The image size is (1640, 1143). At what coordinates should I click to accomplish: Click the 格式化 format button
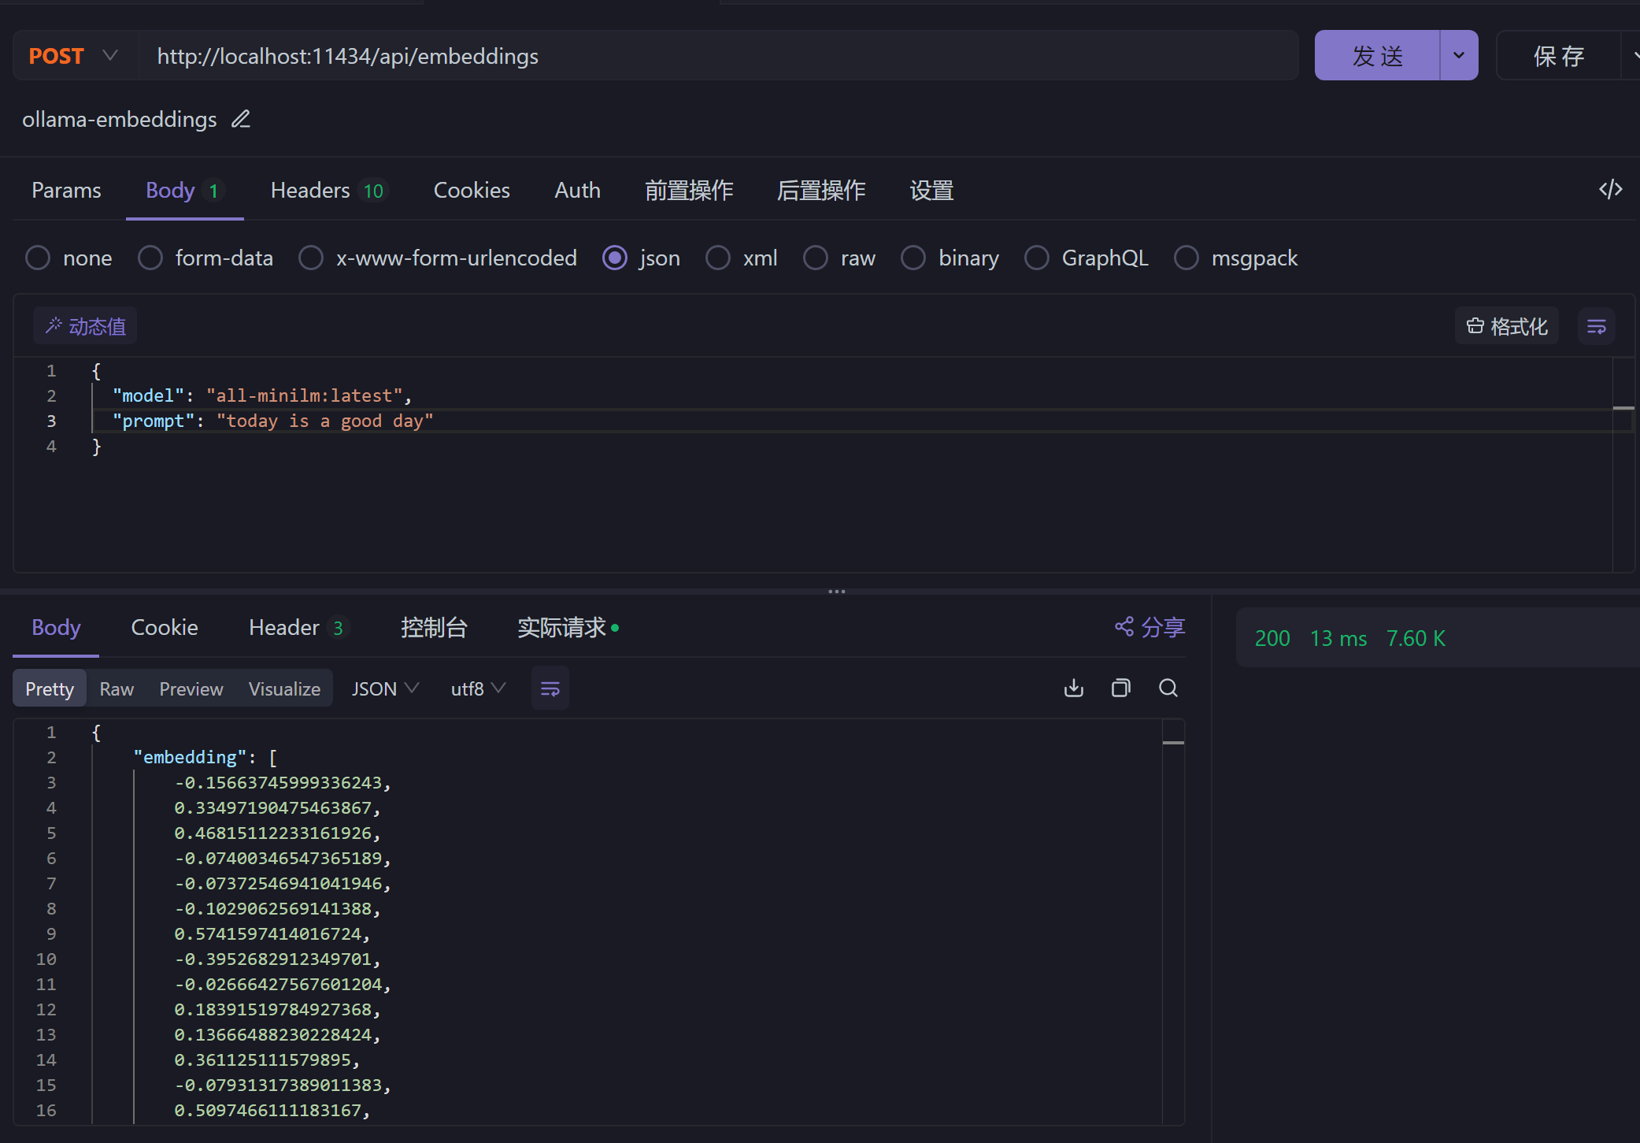point(1506,326)
